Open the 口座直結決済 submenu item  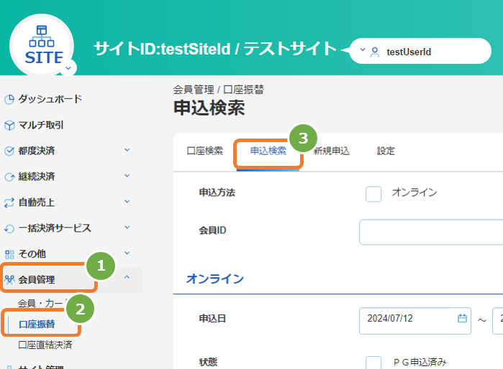pyautogui.click(x=45, y=345)
